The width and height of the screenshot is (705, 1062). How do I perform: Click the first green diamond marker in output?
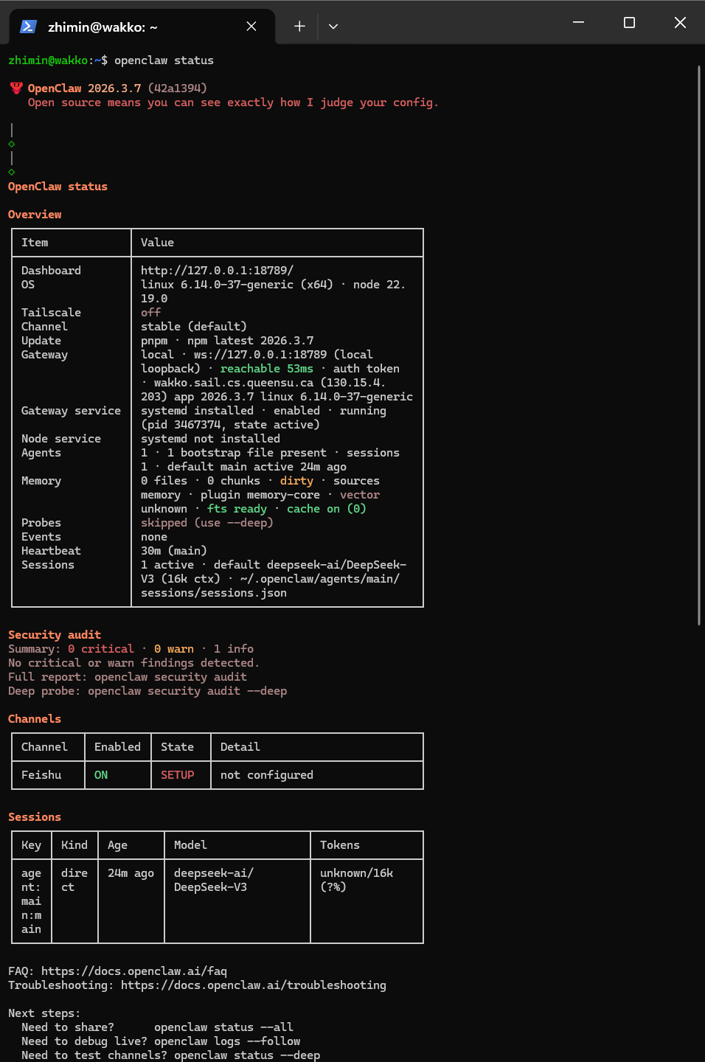point(11,145)
